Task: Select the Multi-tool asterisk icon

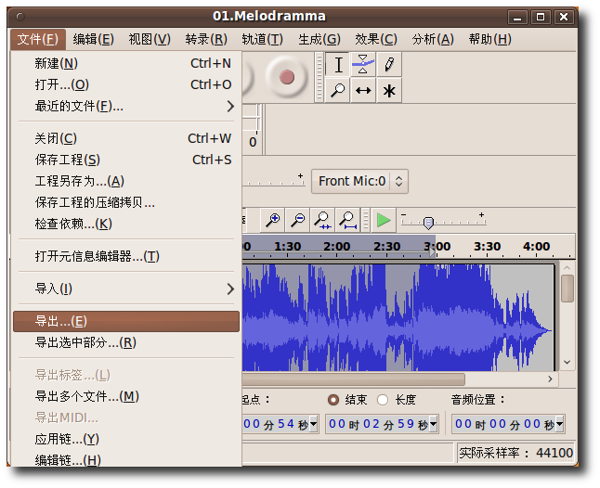Action: coord(389,90)
